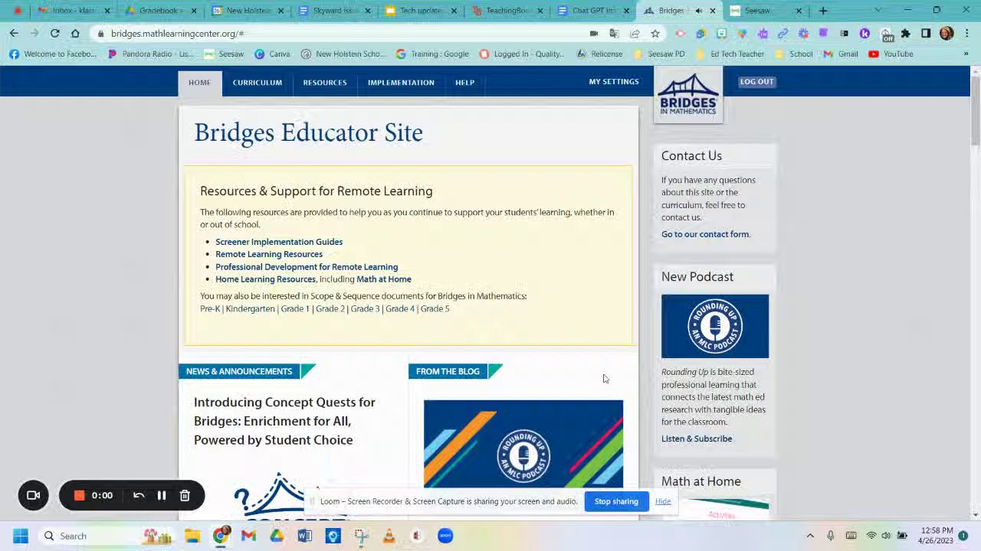Click Stop sharing in the Loom bar
The image size is (981, 551).
click(x=616, y=501)
